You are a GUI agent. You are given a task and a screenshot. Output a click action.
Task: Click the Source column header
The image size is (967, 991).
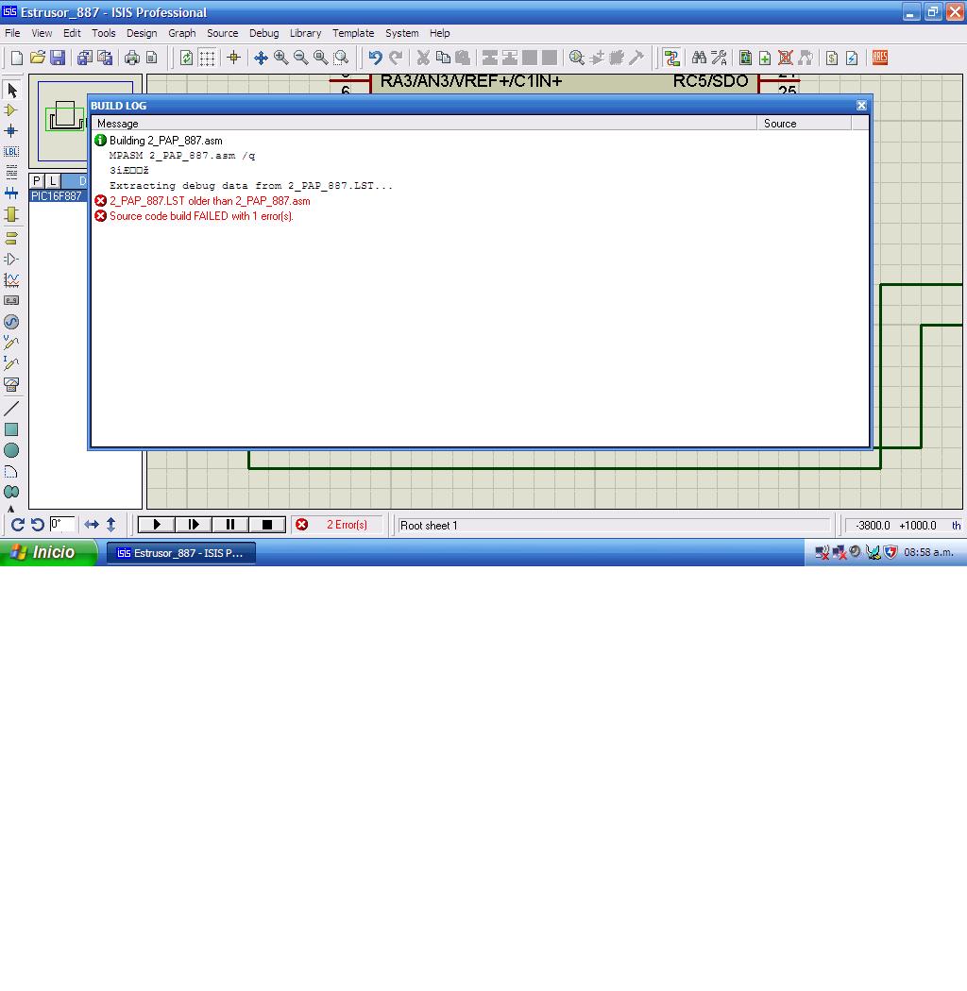805,124
